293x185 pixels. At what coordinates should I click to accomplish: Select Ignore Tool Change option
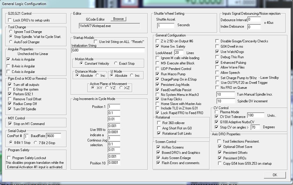tap(11, 31)
